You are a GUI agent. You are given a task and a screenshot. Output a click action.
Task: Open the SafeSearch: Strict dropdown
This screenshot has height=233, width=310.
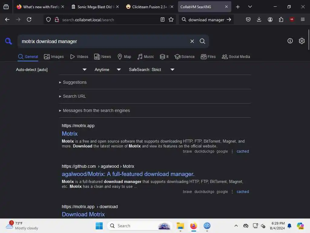point(152,69)
